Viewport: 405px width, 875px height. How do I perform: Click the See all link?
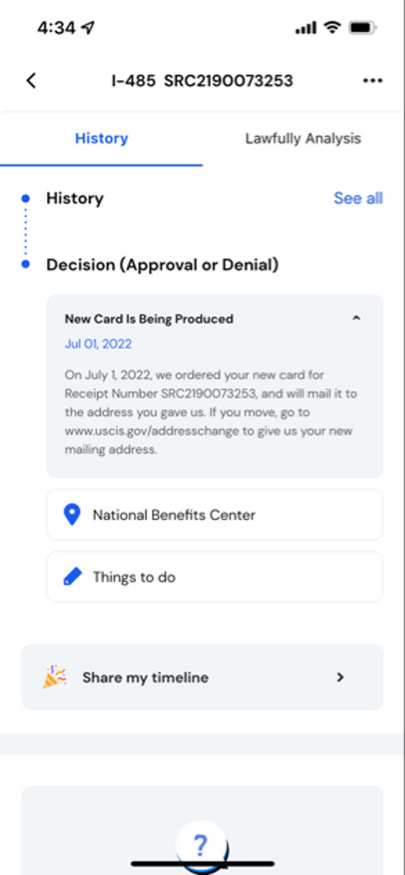[358, 198]
